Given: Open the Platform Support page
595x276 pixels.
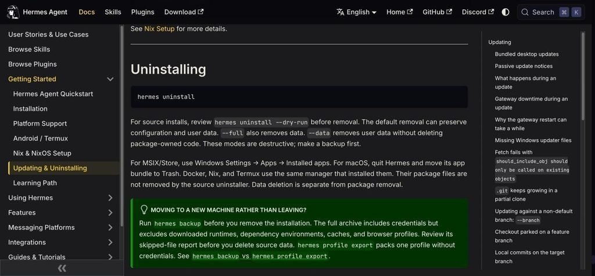Looking at the screenshot, I should tap(40, 124).
